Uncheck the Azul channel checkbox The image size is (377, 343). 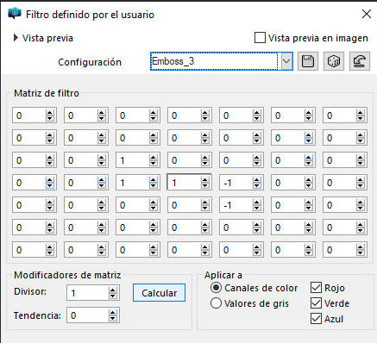click(316, 319)
